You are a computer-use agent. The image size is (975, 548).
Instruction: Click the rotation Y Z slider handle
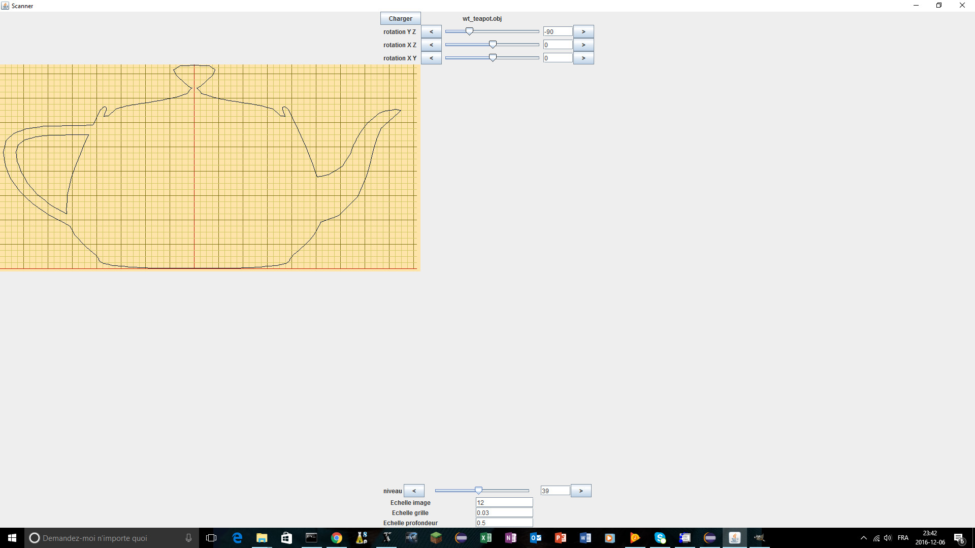point(469,31)
